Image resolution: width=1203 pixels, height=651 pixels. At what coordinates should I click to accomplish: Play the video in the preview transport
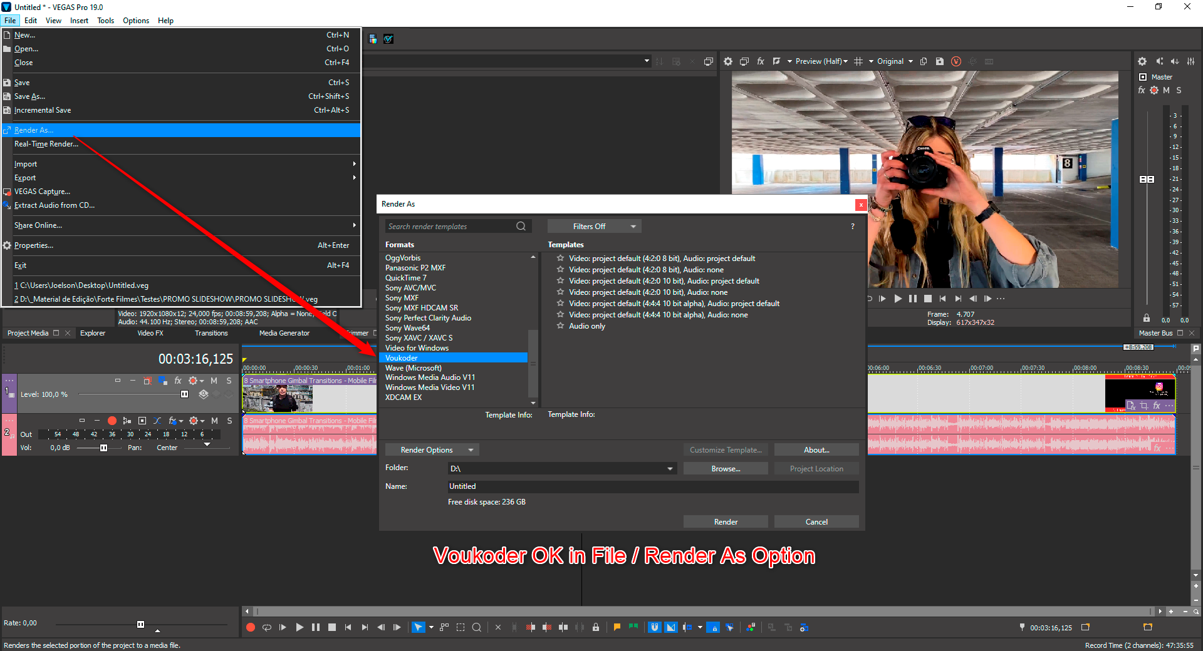click(898, 299)
